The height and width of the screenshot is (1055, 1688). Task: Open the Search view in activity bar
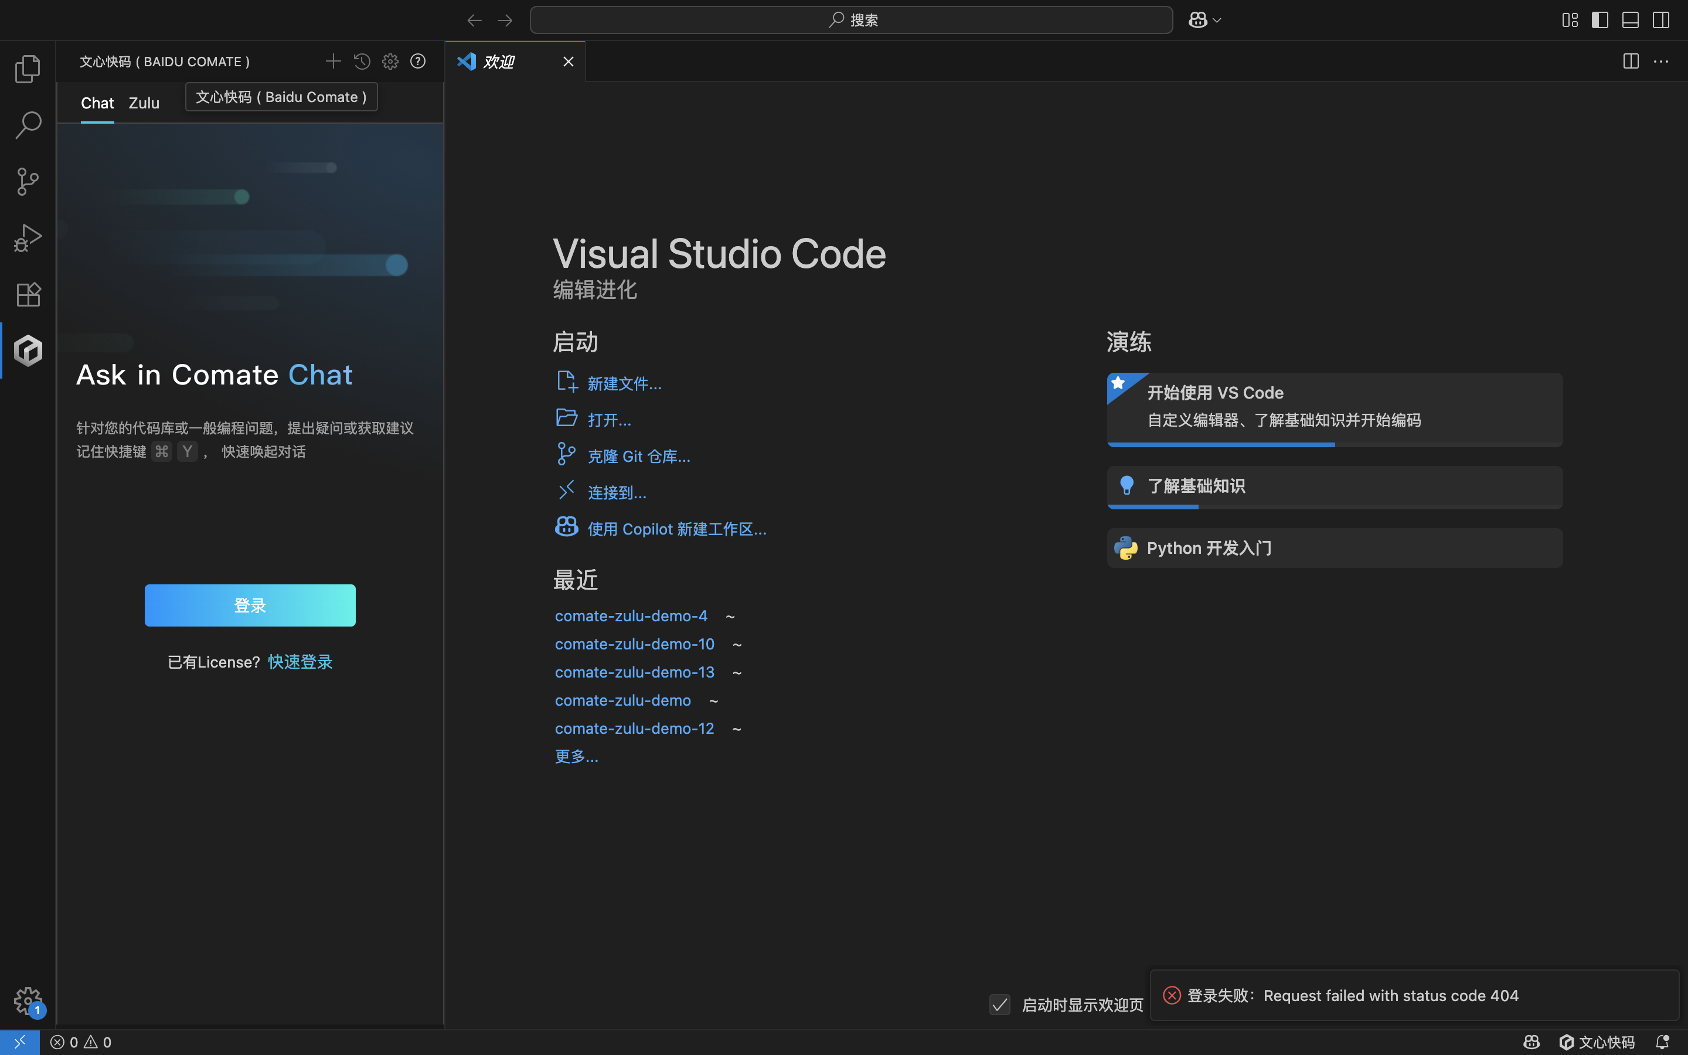(x=28, y=125)
